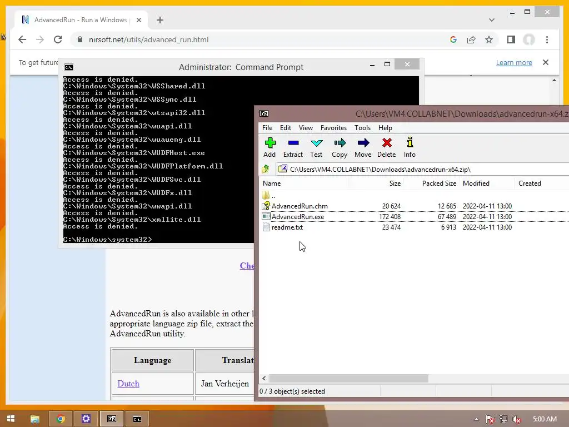Click the 7-Zip address path field
The width and height of the screenshot is (569, 427).
pos(423,169)
